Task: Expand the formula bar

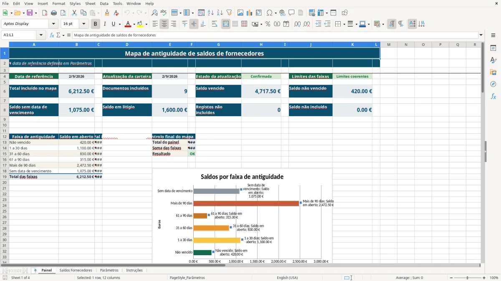Action: 481,35
